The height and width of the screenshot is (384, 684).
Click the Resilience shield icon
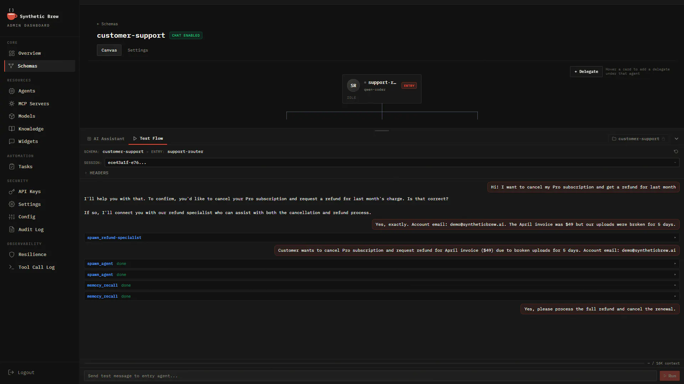(12, 255)
